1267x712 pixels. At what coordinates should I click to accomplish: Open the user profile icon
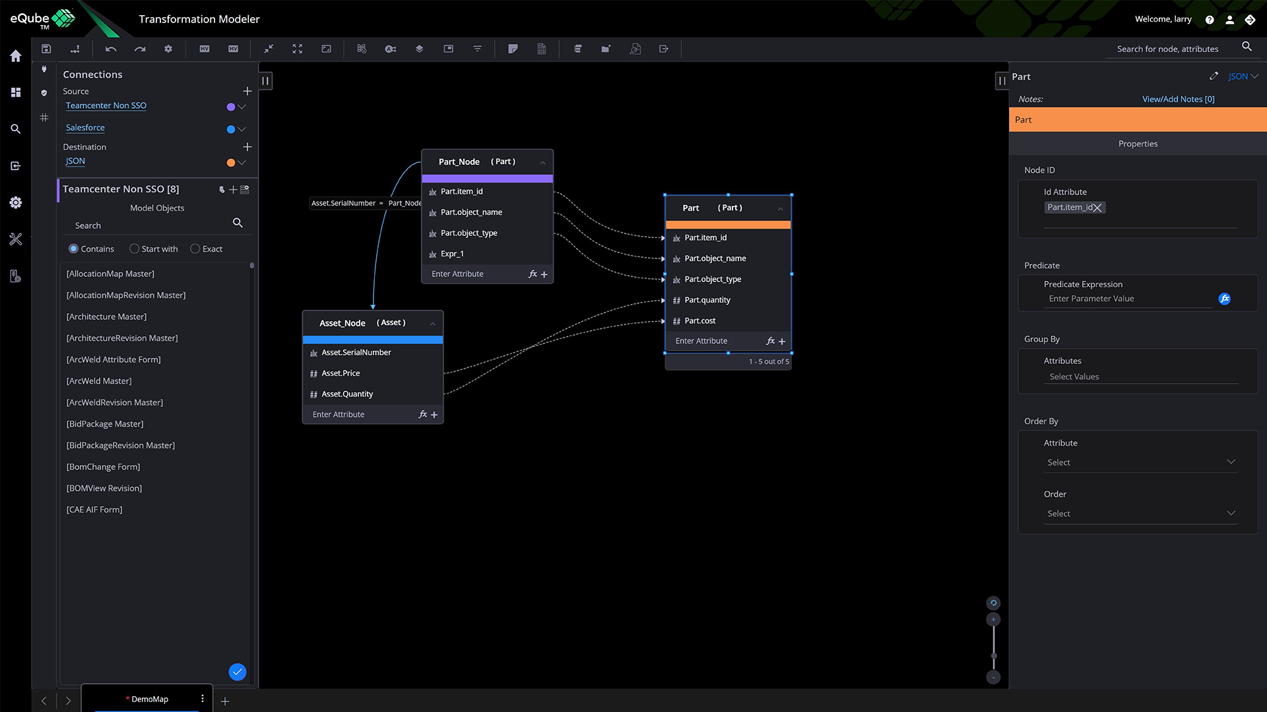[x=1230, y=20]
